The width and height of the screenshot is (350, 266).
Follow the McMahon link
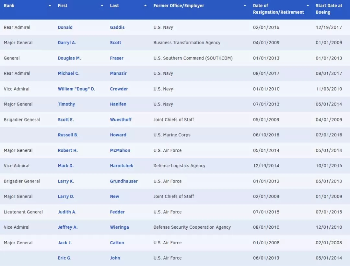[120, 150]
